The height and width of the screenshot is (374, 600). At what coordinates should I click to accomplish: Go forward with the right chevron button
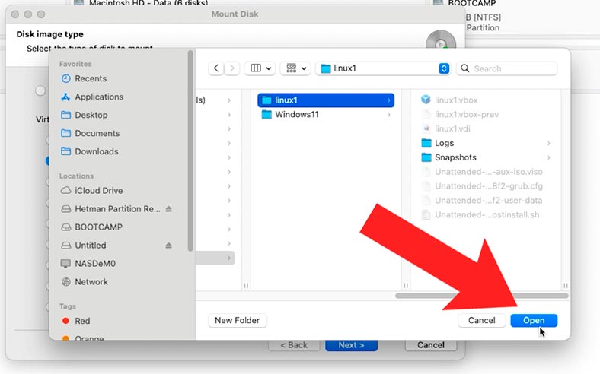232,68
